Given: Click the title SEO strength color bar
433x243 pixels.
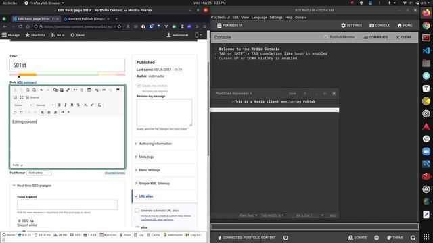Looking at the screenshot, I should (x=68, y=74).
